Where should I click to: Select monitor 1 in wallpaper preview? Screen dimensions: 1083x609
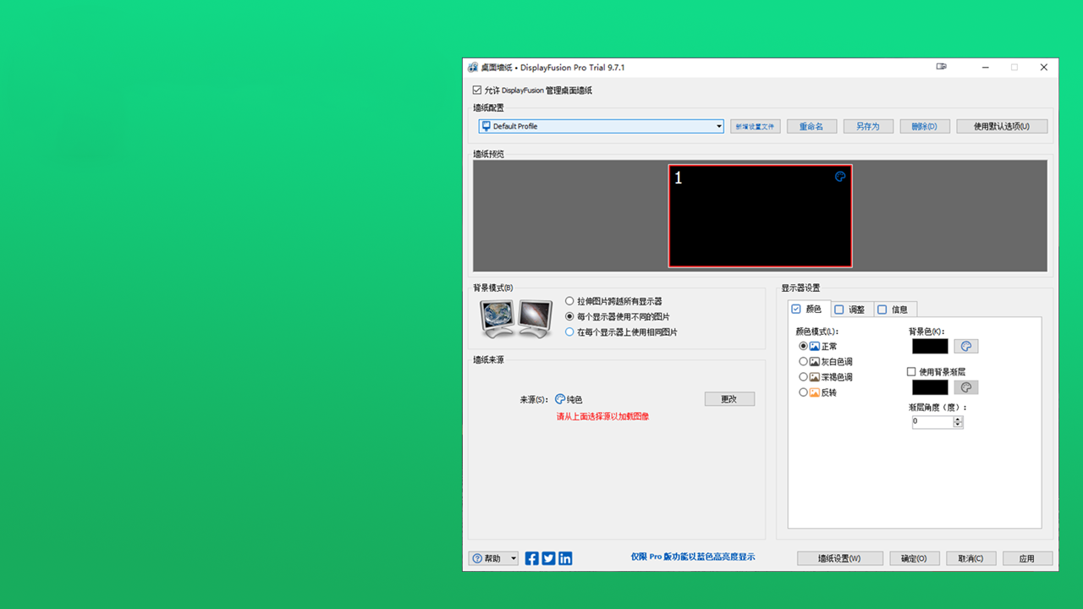pos(760,216)
